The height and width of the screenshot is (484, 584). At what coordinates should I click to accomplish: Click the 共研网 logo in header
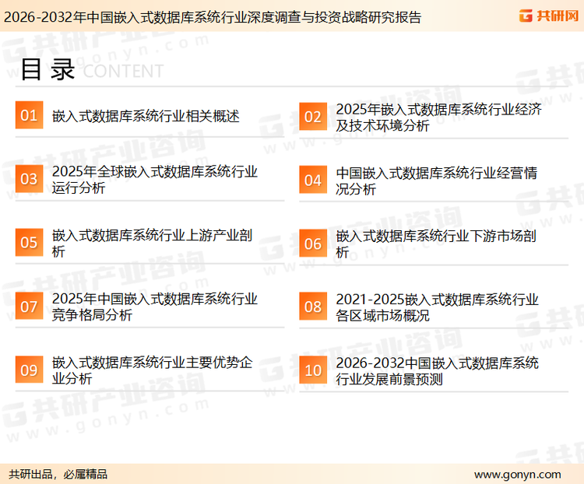[x=549, y=16]
